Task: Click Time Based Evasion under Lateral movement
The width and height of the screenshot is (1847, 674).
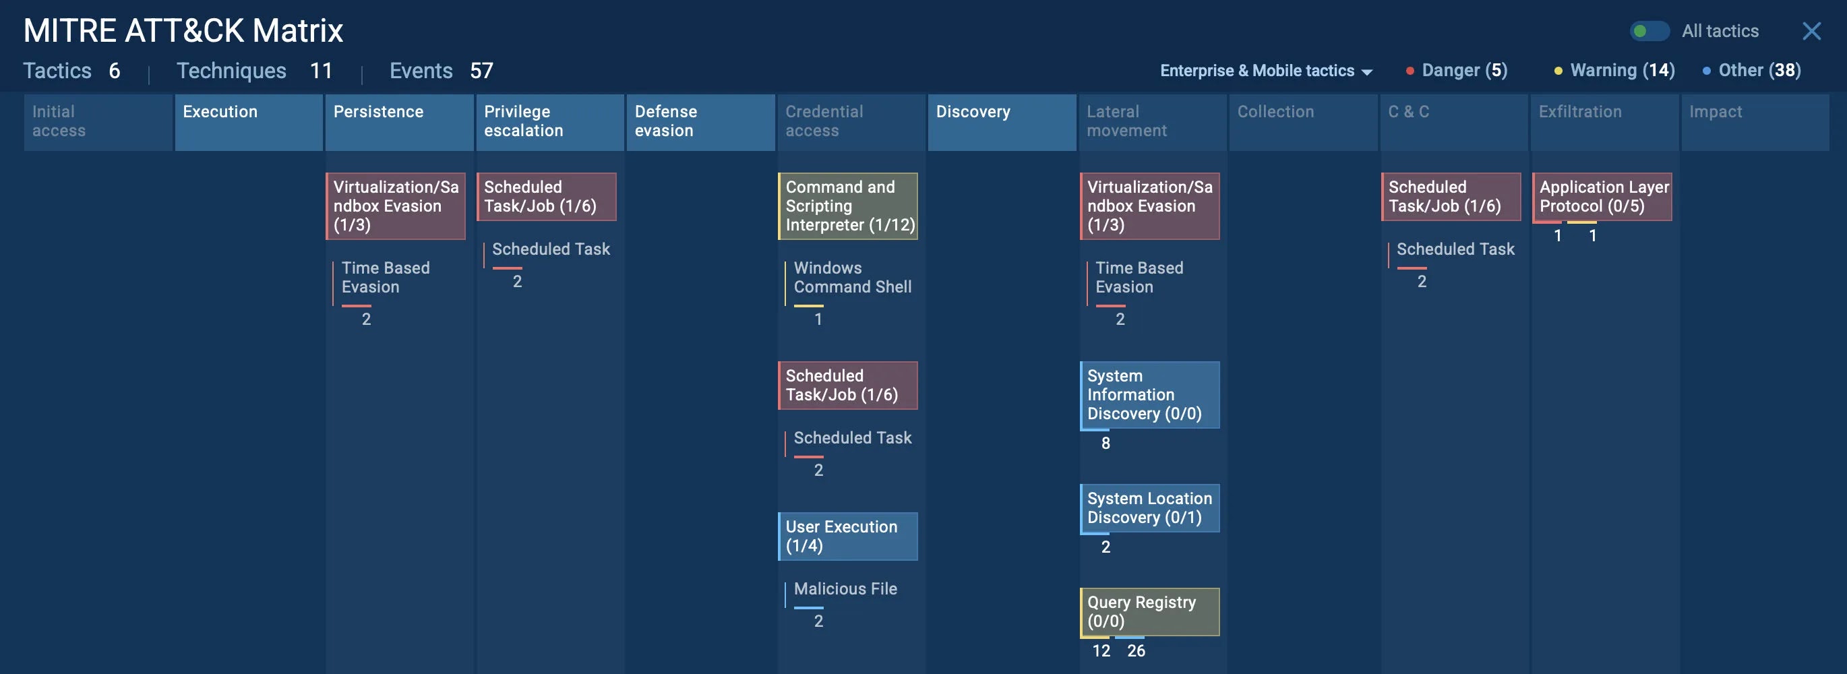Action: (x=1139, y=278)
